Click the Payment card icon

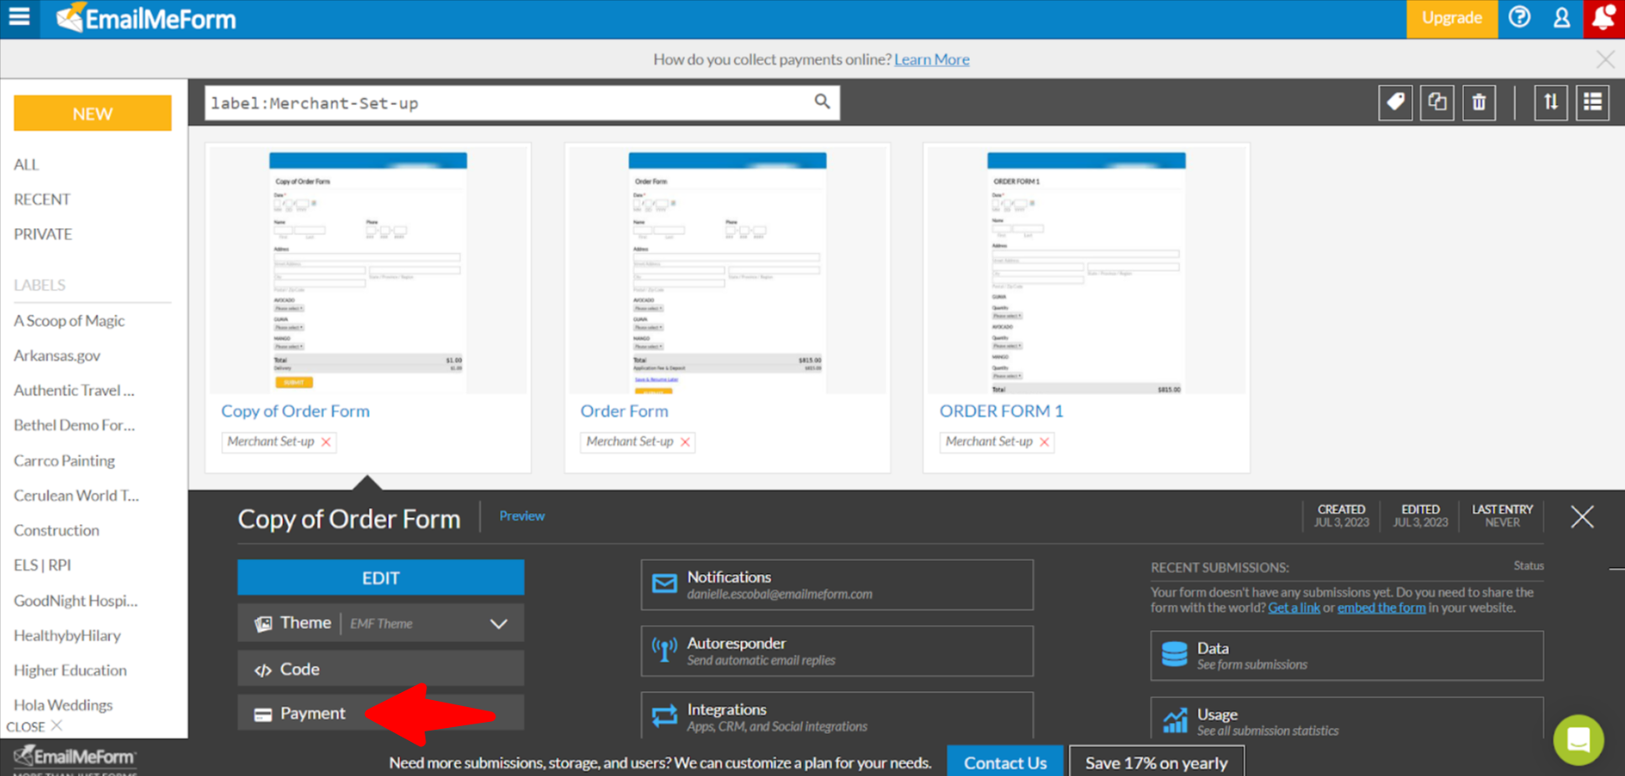(263, 715)
